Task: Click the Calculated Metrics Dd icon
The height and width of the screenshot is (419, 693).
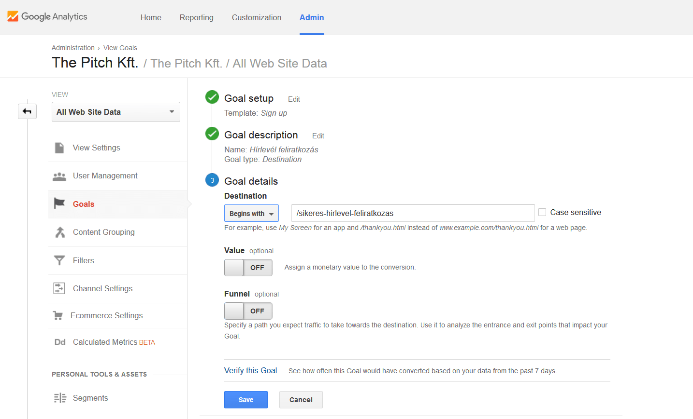Action: coord(60,342)
